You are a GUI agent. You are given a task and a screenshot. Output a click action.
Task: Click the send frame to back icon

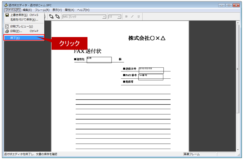tap(58, 16)
